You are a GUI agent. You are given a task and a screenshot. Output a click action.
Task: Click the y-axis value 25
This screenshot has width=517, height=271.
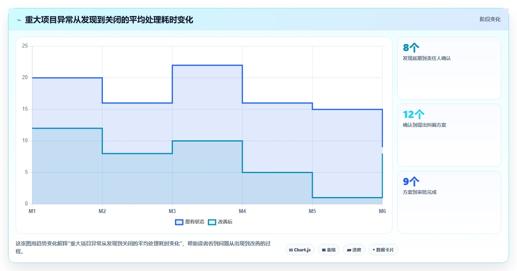pos(25,46)
